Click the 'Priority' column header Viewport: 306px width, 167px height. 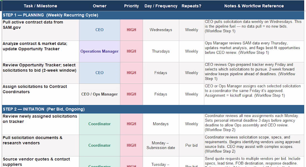(131, 6)
